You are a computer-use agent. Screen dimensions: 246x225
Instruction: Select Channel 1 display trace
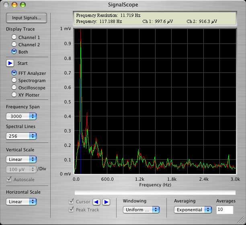click(14, 37)
